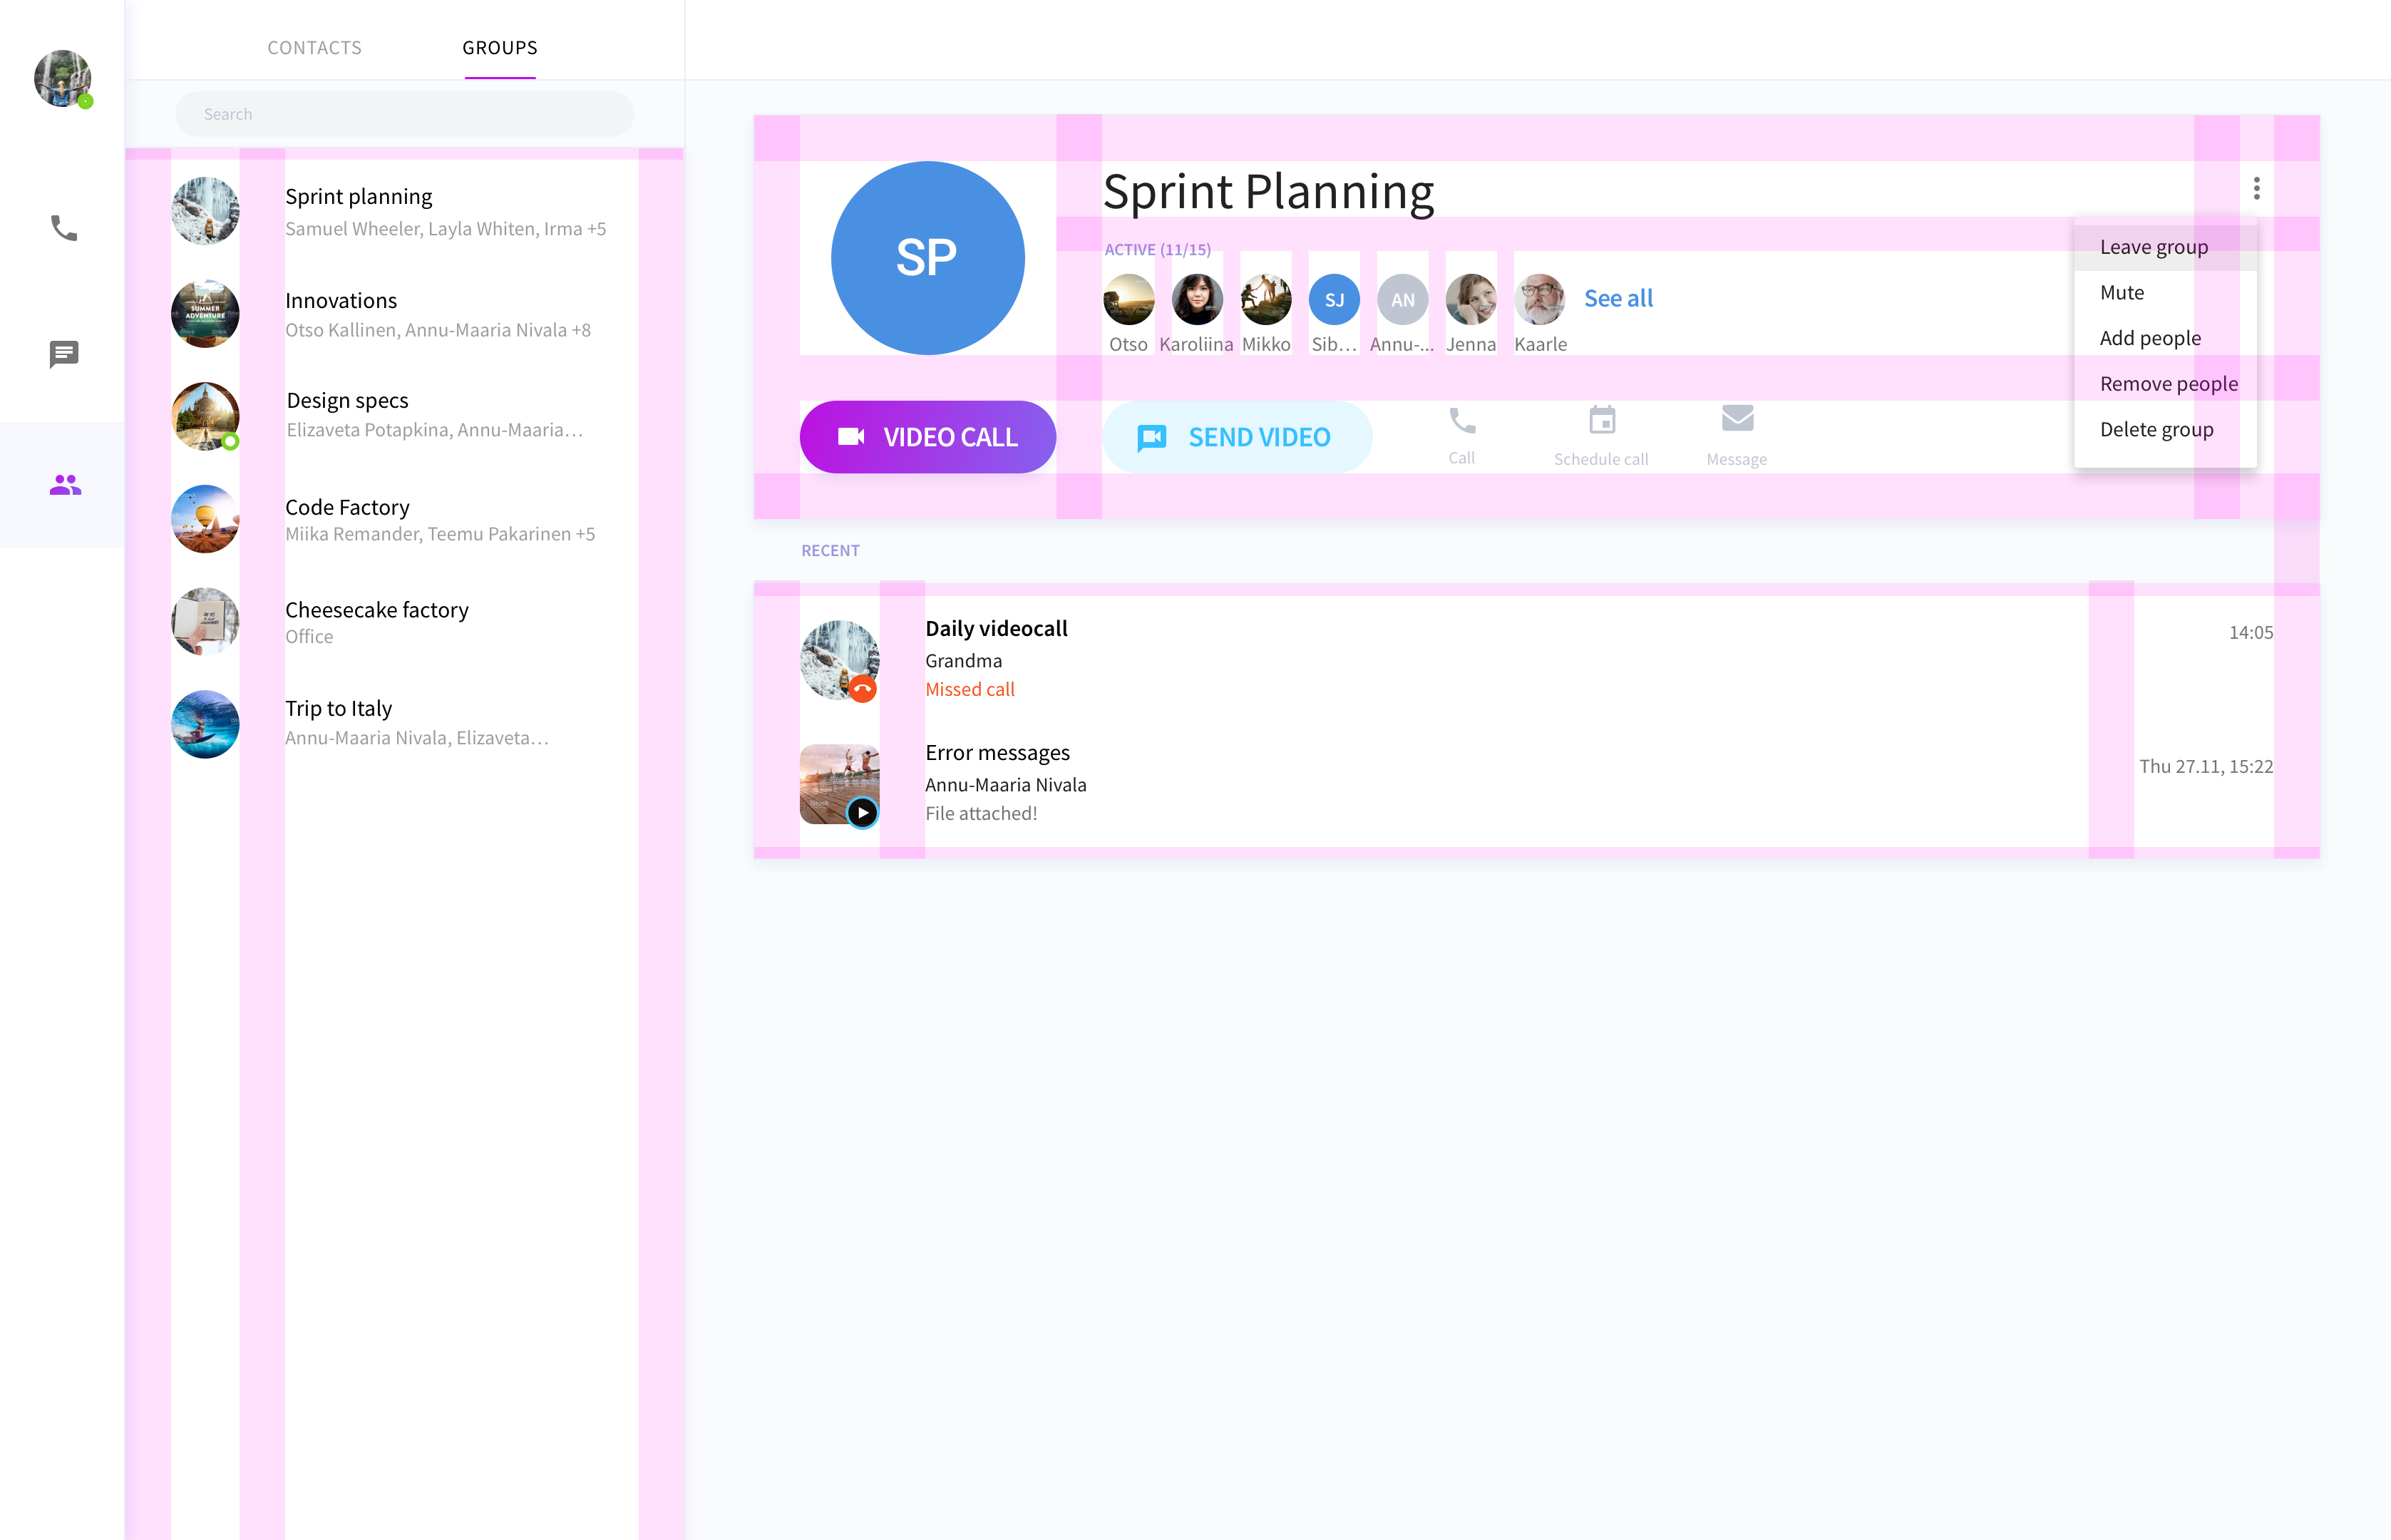The height and width of the screenshot is (1540, 2391).
Task: Select the Contacts tab
Action: (315, 47)
